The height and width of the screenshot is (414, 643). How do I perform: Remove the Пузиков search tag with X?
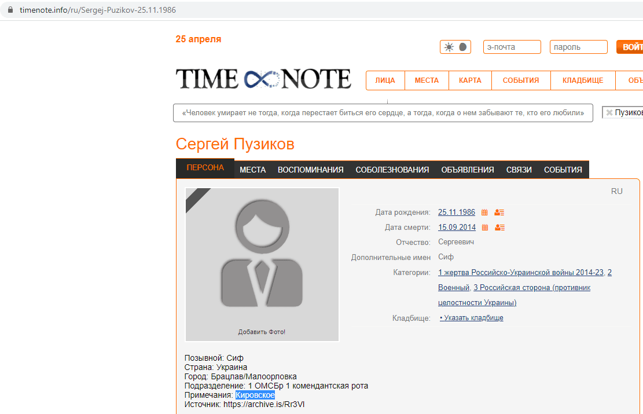click(x=609, y=113)
